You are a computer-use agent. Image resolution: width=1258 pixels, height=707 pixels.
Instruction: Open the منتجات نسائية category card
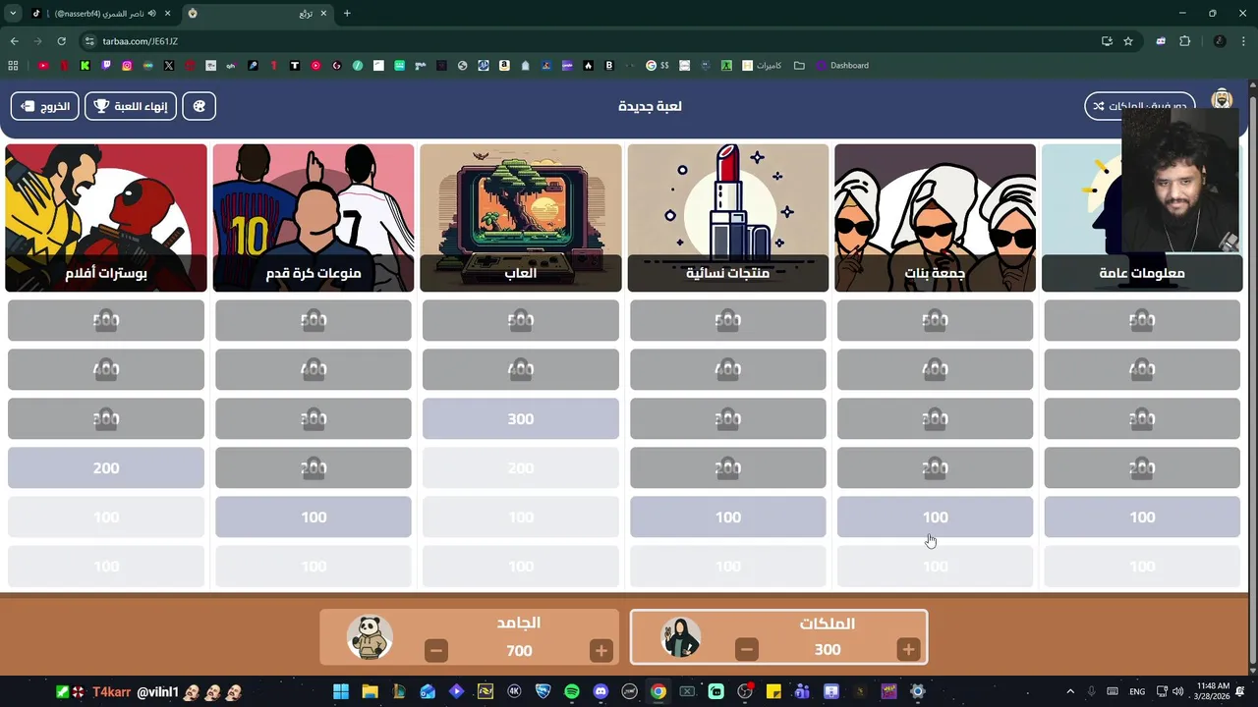tap(728, 218)
